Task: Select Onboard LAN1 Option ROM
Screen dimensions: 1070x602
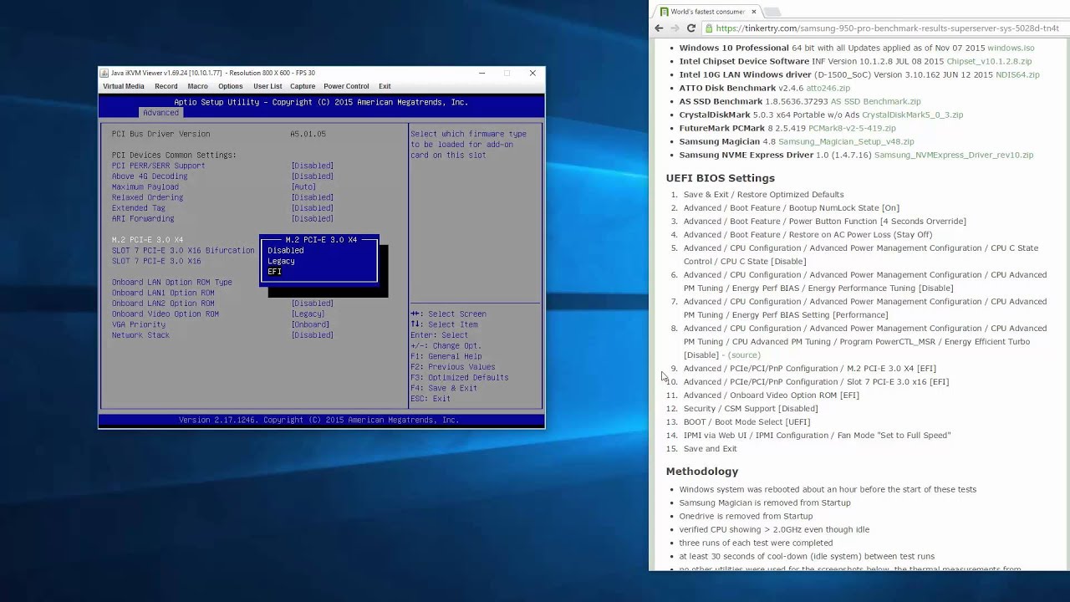Action: click(x=163, y=293)
